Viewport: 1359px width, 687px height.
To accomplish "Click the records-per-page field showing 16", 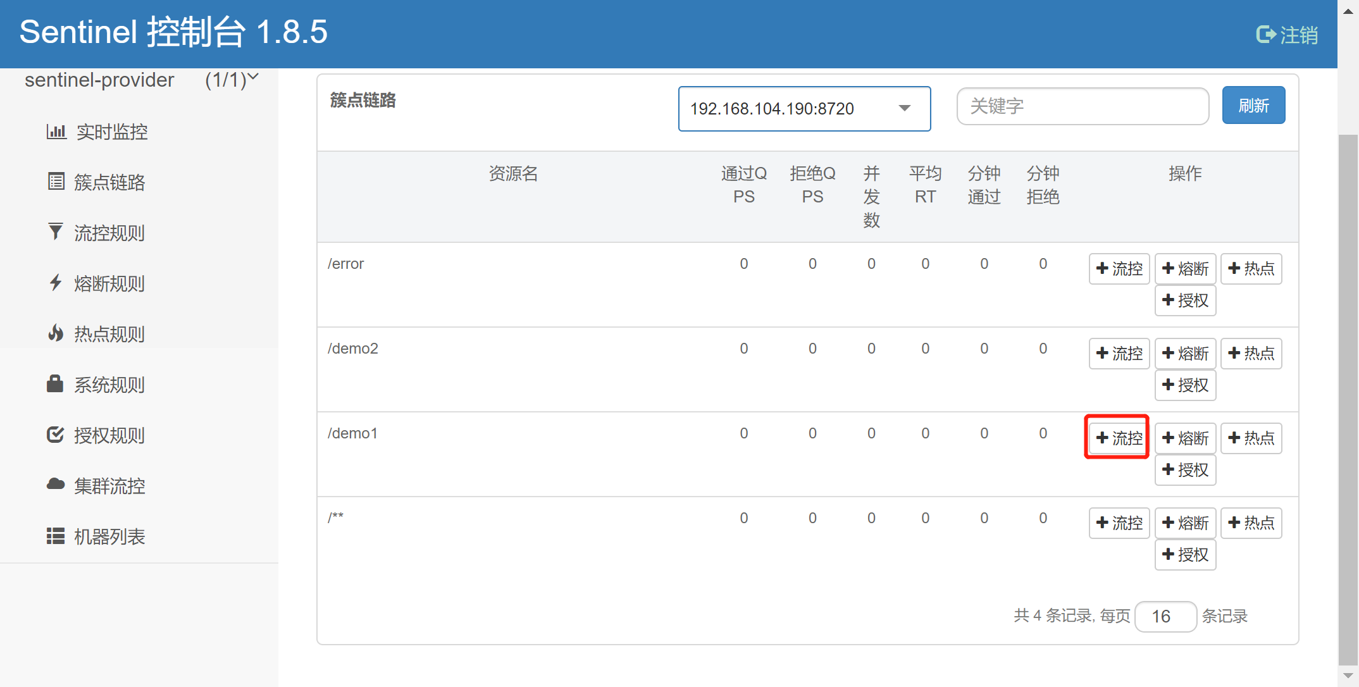I will pyautogui.click(x=1165, y=616).
